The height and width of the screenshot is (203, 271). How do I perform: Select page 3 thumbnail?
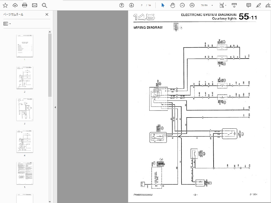coord(25,109)
